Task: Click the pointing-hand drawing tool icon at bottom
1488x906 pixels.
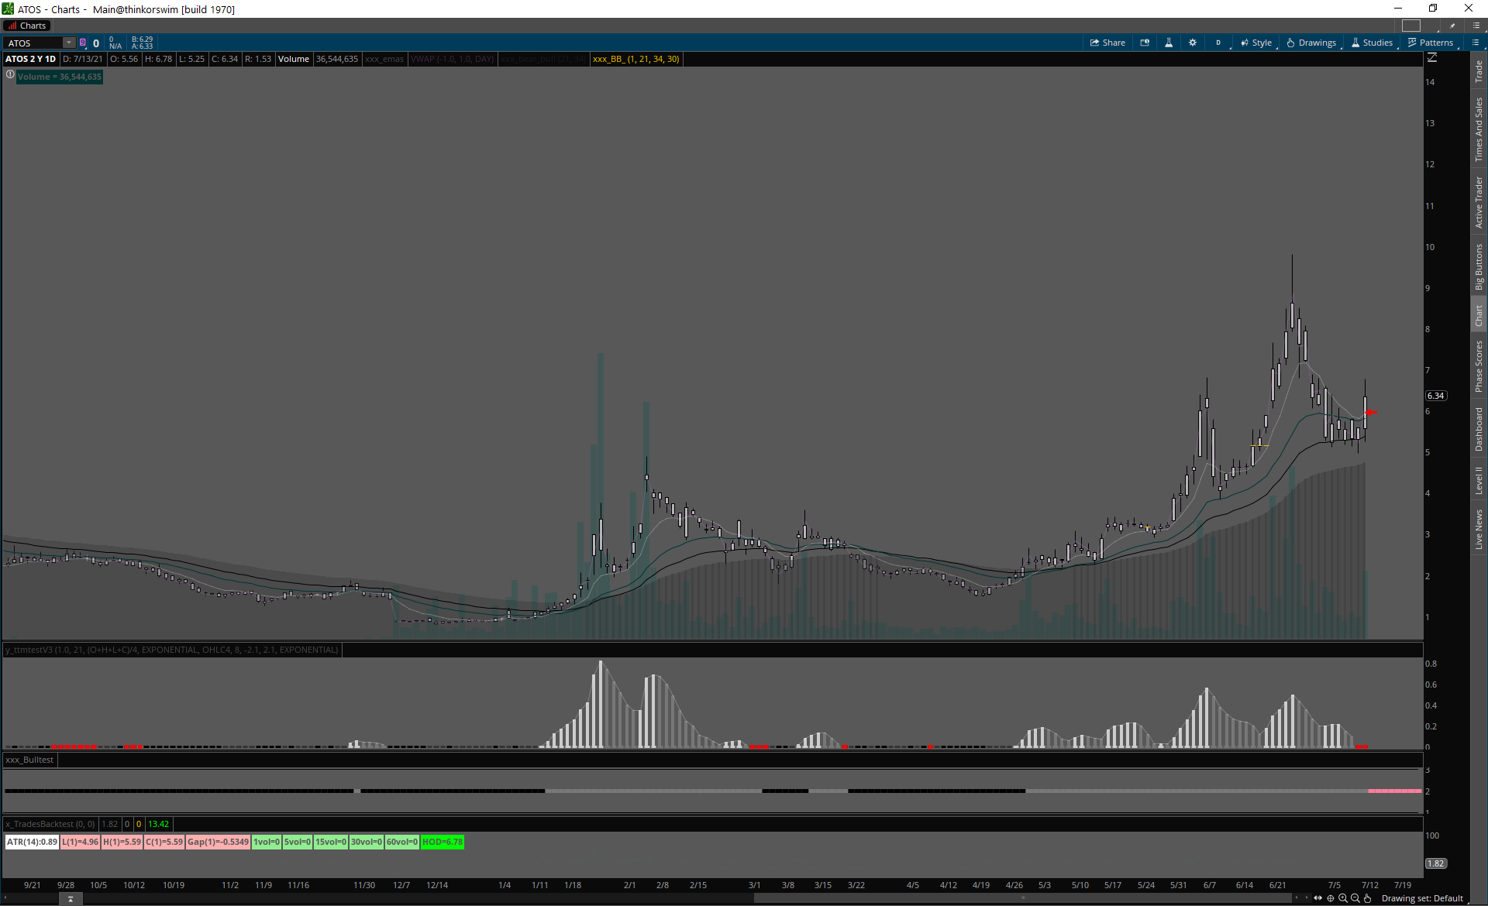Action: [1368, 898]
